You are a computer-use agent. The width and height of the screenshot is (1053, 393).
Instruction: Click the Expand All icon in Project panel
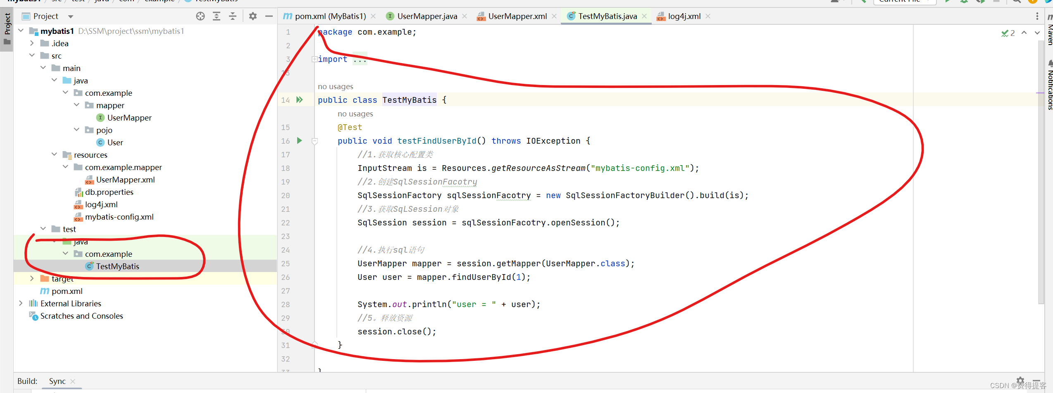coord(217,16)
